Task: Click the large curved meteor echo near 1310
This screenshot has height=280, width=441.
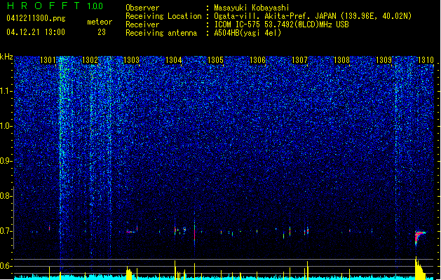Action: coord(419,238)
